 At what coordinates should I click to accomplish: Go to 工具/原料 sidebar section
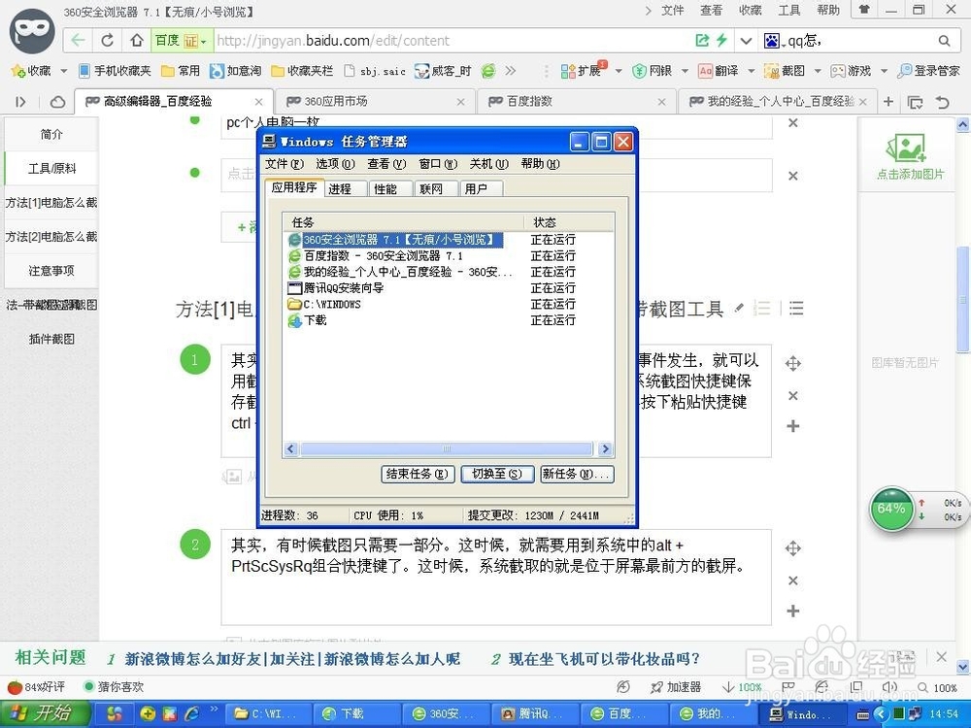[x=52, y=168]
